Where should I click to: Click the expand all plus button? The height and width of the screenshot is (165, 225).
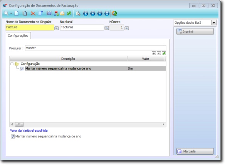pyautogui.click(x=154, y=53)
